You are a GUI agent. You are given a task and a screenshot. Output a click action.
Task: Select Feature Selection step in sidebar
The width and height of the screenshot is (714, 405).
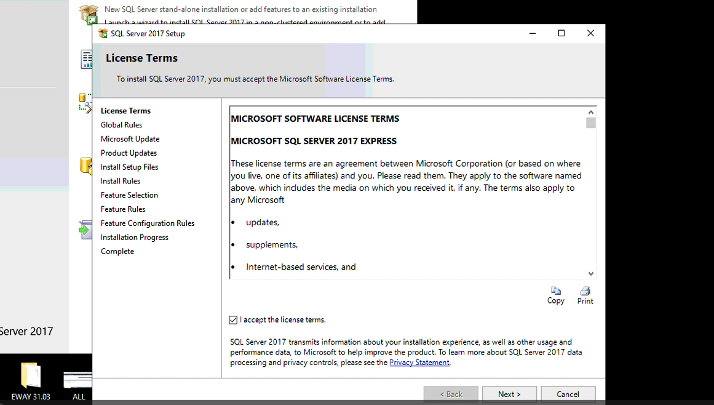click(x=129, y=195)
